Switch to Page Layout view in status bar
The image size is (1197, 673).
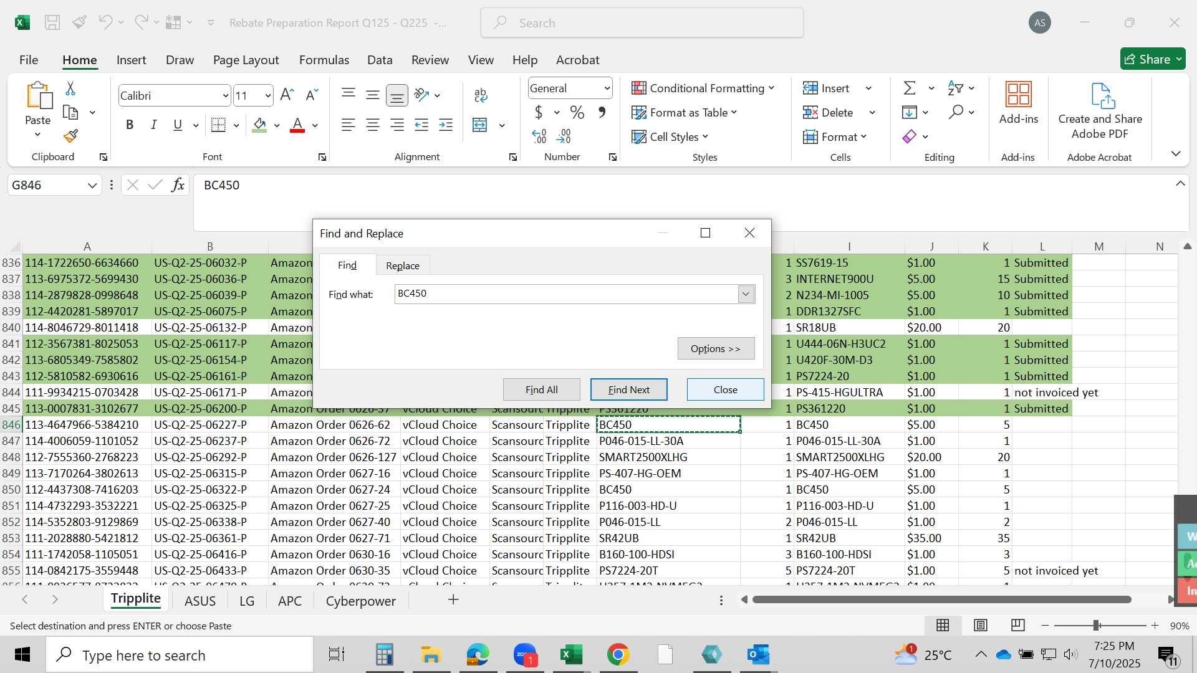(x=981, y=625)
